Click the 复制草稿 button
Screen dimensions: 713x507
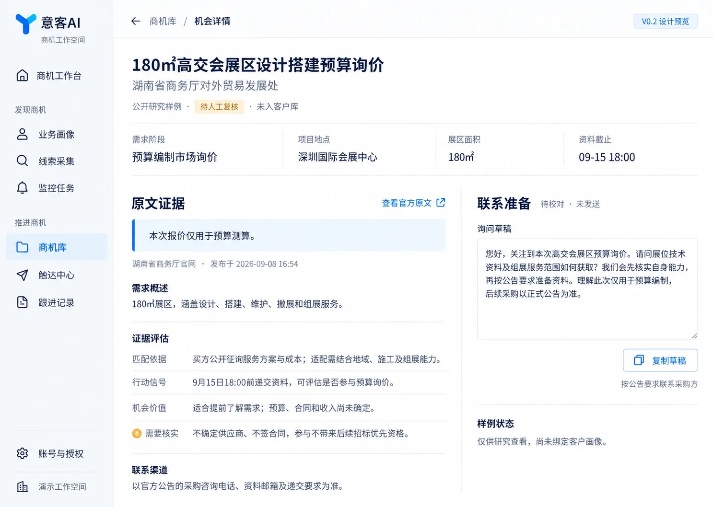click(660, 360)
